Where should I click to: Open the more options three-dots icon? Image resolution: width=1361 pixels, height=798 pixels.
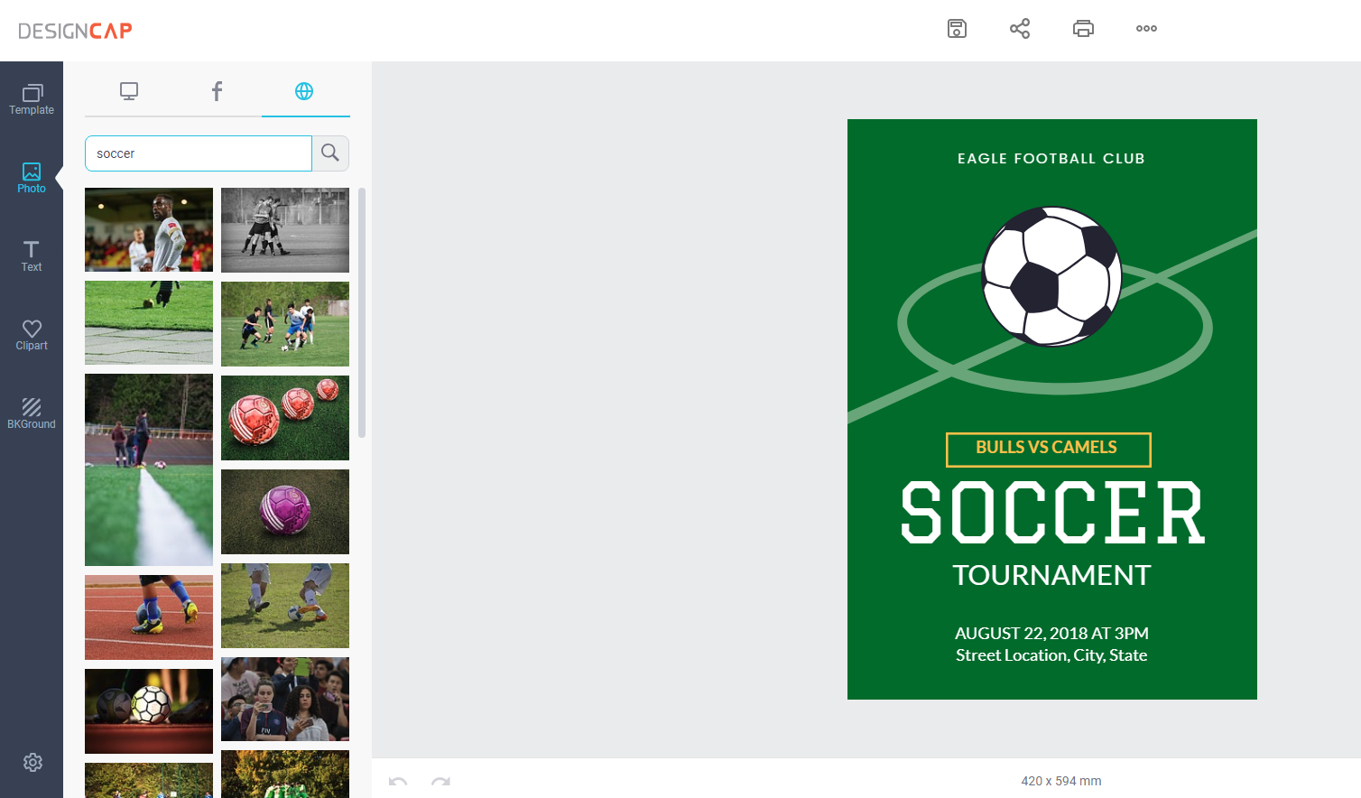point(1146,29)
